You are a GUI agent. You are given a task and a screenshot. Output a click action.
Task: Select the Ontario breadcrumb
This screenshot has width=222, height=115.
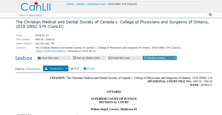tap(81, 4)
